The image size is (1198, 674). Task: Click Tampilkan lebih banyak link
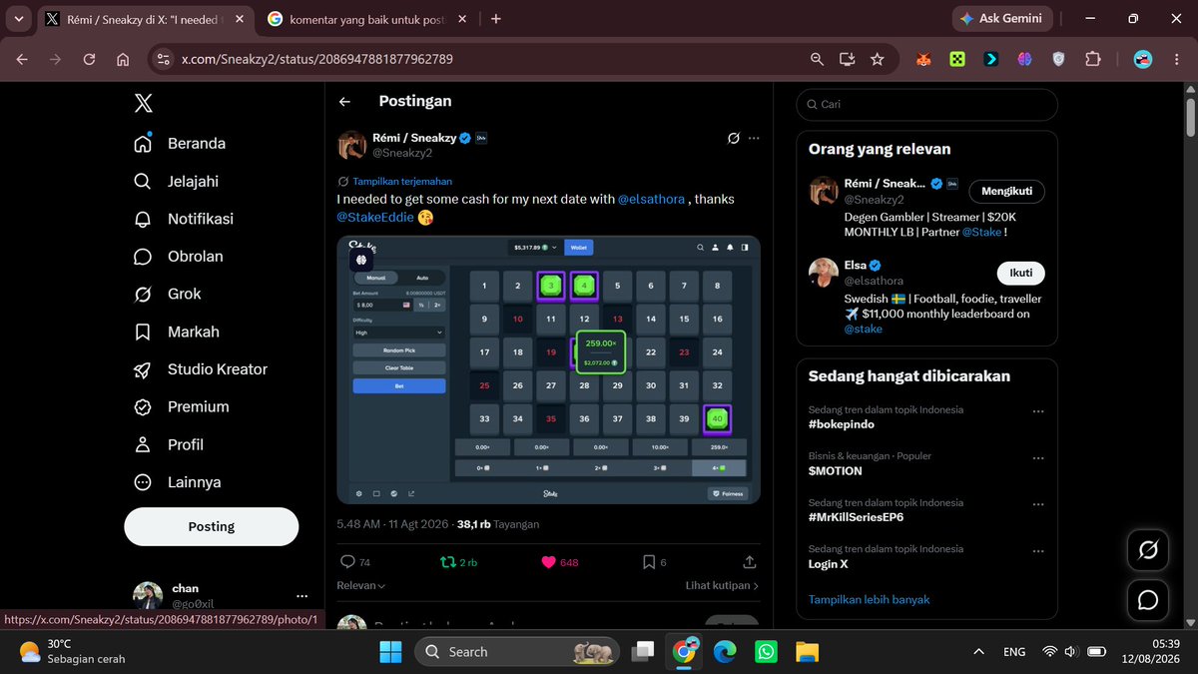pos(869,599)
